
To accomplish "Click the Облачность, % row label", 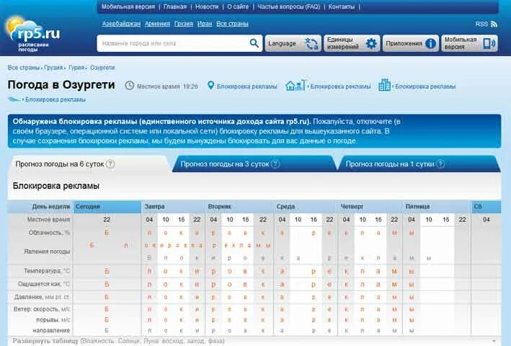I will click(x=49, y=233).
